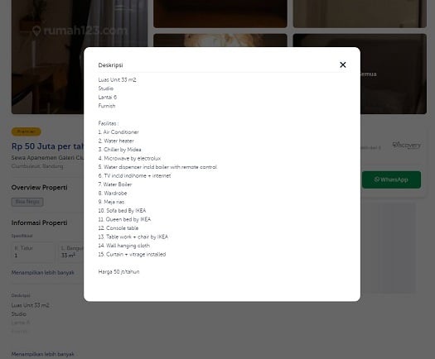
Task: Open the Discovery agency logo
Action: pos(407,145)
